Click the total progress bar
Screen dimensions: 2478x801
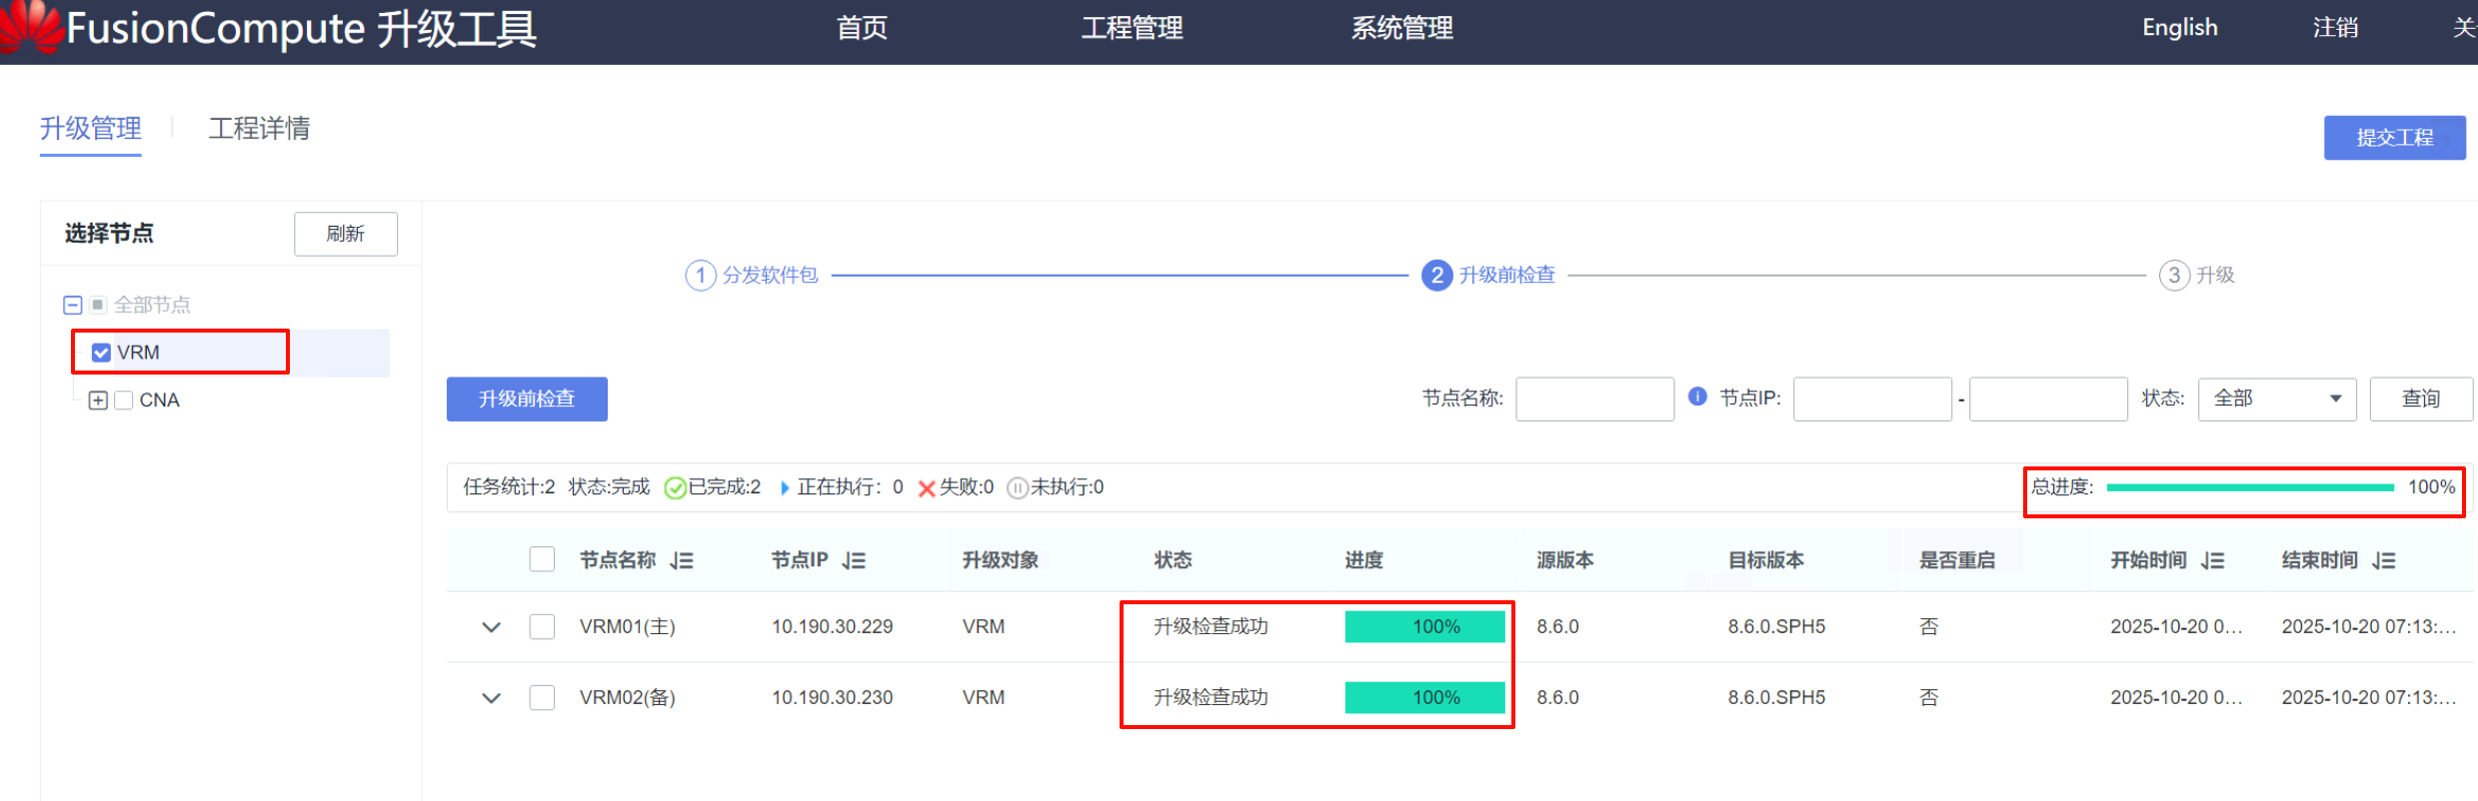(2249, 487)
